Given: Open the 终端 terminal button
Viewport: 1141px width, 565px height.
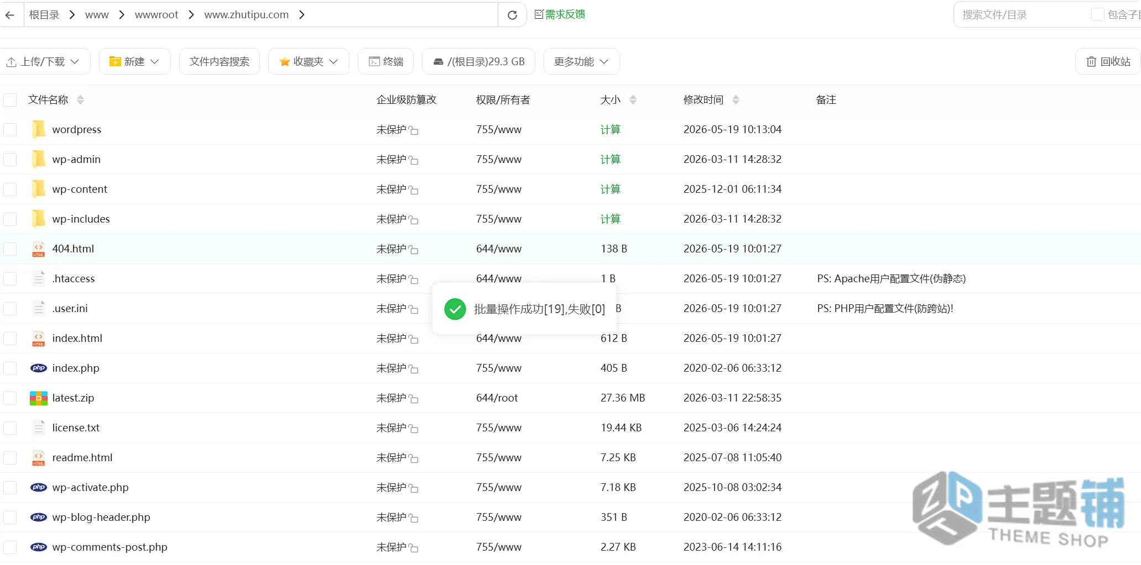Looking at the screenshot, I should (386, 61).
